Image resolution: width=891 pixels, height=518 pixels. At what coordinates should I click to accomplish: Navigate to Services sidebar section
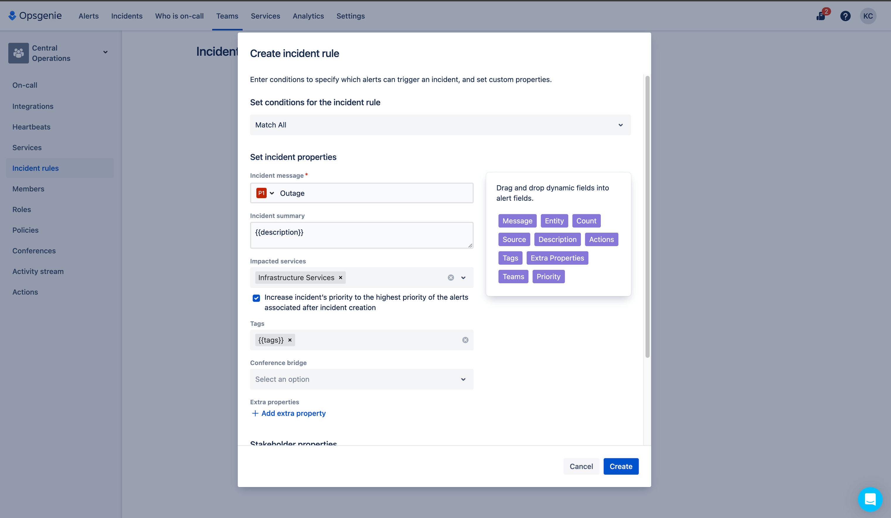point(27,147)
